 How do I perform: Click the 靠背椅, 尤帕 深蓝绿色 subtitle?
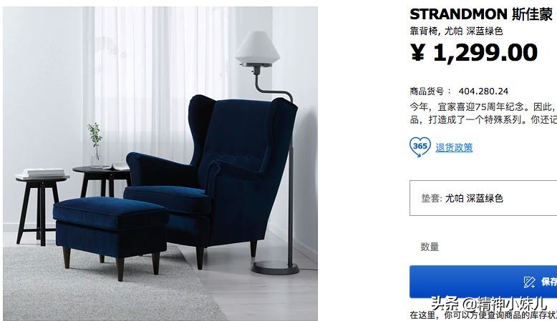(456, 31)
